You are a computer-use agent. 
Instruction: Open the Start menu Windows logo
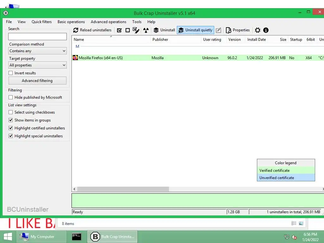8,237
